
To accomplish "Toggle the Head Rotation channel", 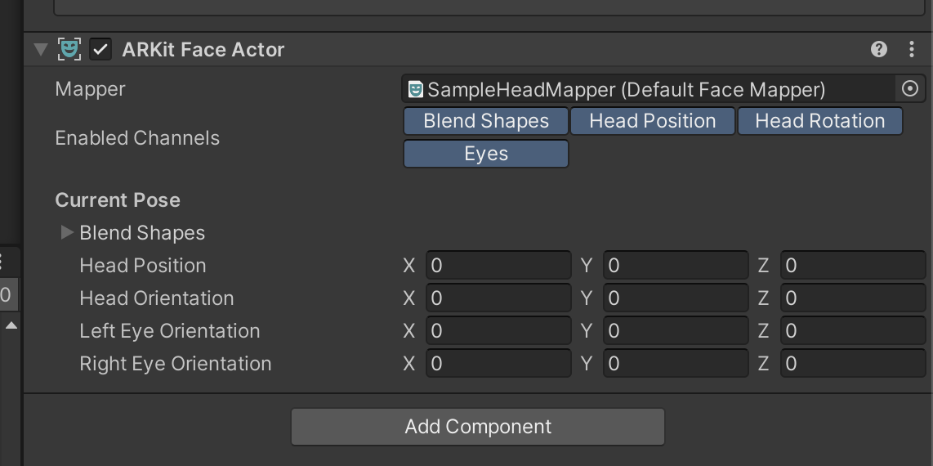I will [x=819, y=121].
